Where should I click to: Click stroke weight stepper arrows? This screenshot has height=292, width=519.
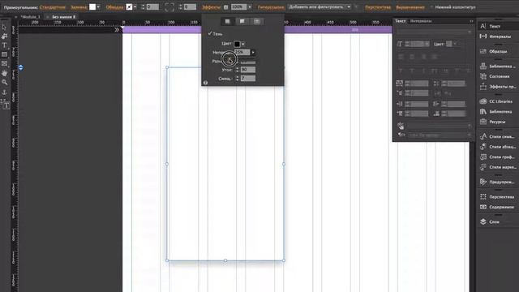(143, 7)
